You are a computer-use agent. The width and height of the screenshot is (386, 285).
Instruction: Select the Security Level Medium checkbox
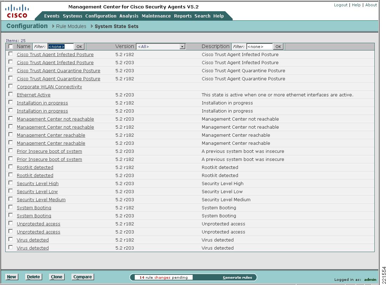[11, 199]
